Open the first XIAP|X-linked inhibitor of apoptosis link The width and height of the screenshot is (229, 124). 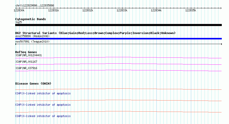(x=43, y=93)
